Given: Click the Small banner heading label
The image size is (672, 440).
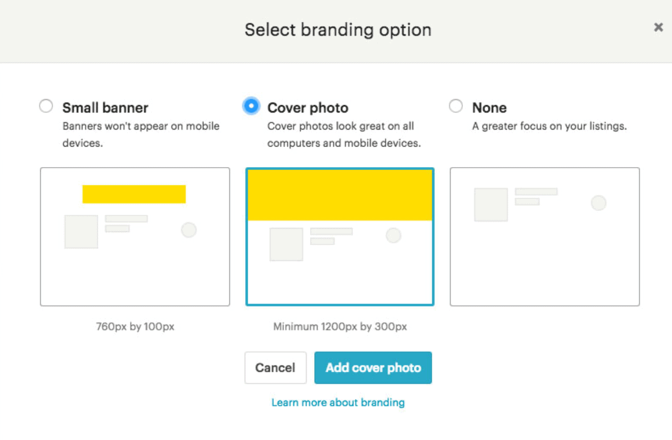Looking at the screenshot, I should 105,107.
